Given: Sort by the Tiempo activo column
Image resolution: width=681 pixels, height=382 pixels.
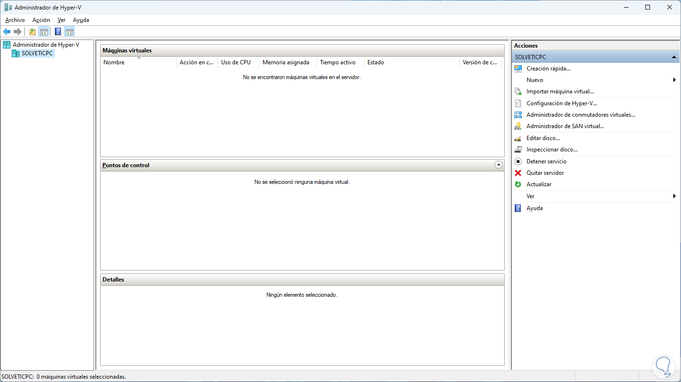Looking at the screenshot, I should point(340,62).
